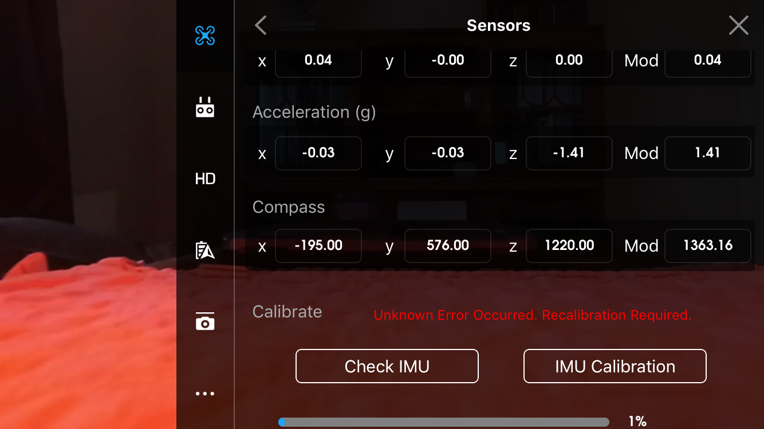The width and height of the screenshot is (764, 429).
Task: Select Compass z value 1220.00
Action: pyautogui.click(x=569, y=245)
